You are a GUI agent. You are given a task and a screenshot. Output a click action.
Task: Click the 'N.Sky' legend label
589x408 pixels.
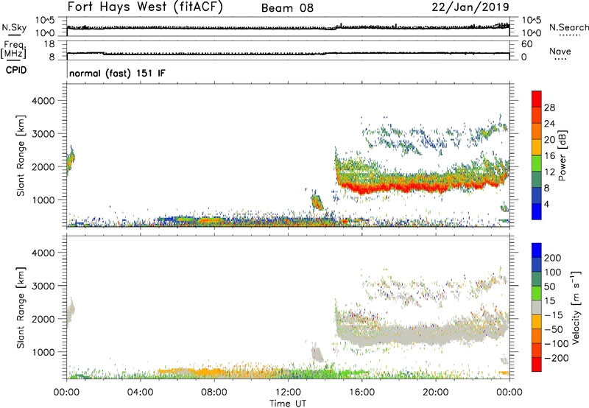[14, 27]
